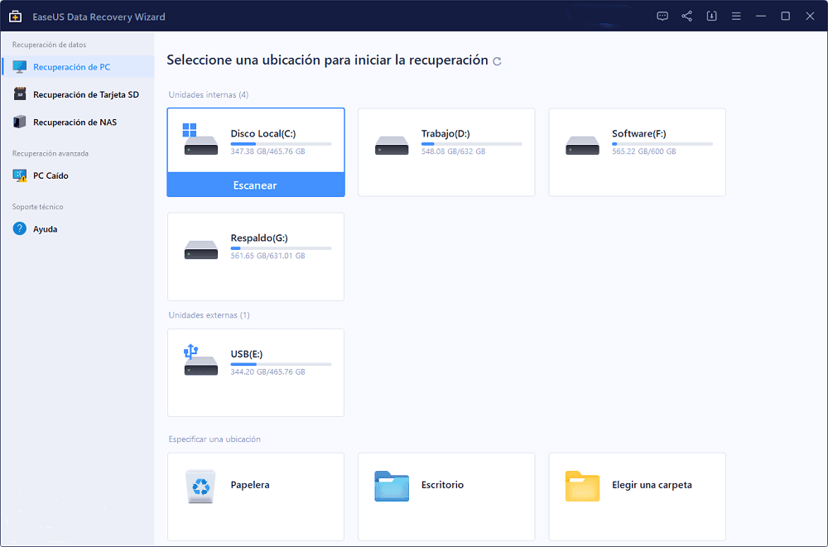Click the Soporte técnico section label

click(x=37, y=207)
